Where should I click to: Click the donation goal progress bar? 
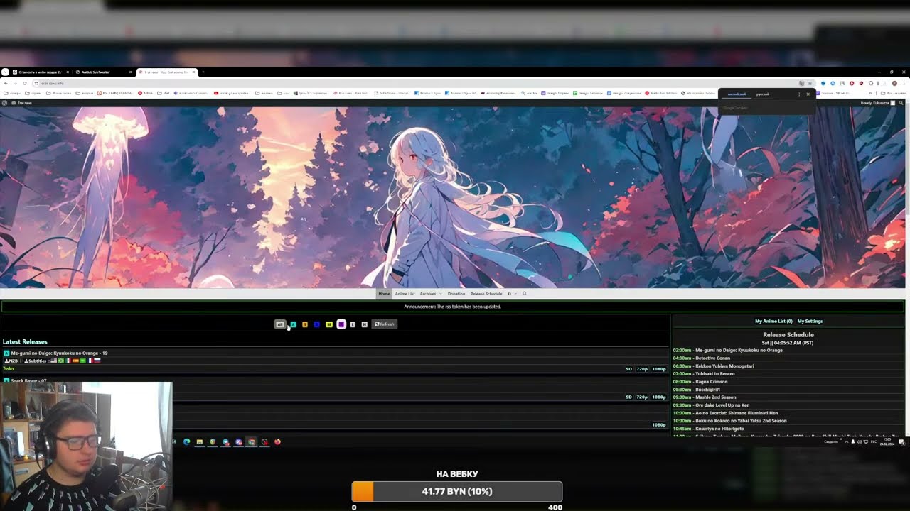(456, 491)
